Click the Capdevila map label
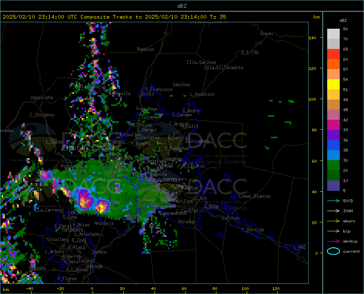The image size is (364, 294). tap(119, 93)
